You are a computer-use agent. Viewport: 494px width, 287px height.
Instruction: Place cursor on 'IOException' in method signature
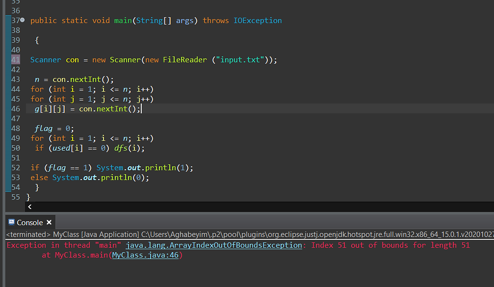tap(258, 21)
